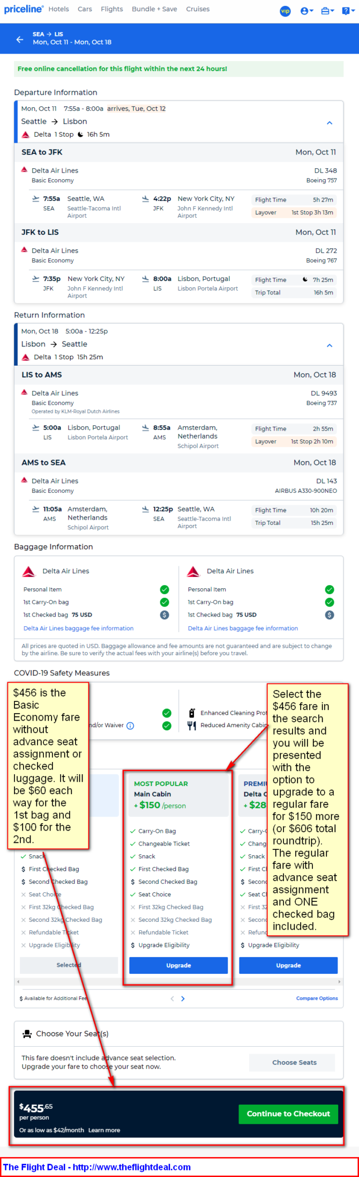Click Upgrade under Main Cabin fare
359x1177 pixels.
coord(178,965)
